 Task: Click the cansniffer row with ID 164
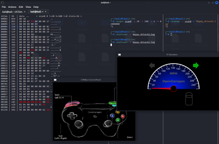point(31,42)
